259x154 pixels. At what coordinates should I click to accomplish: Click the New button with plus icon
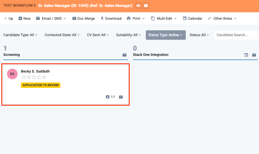[x=25, y=18]
